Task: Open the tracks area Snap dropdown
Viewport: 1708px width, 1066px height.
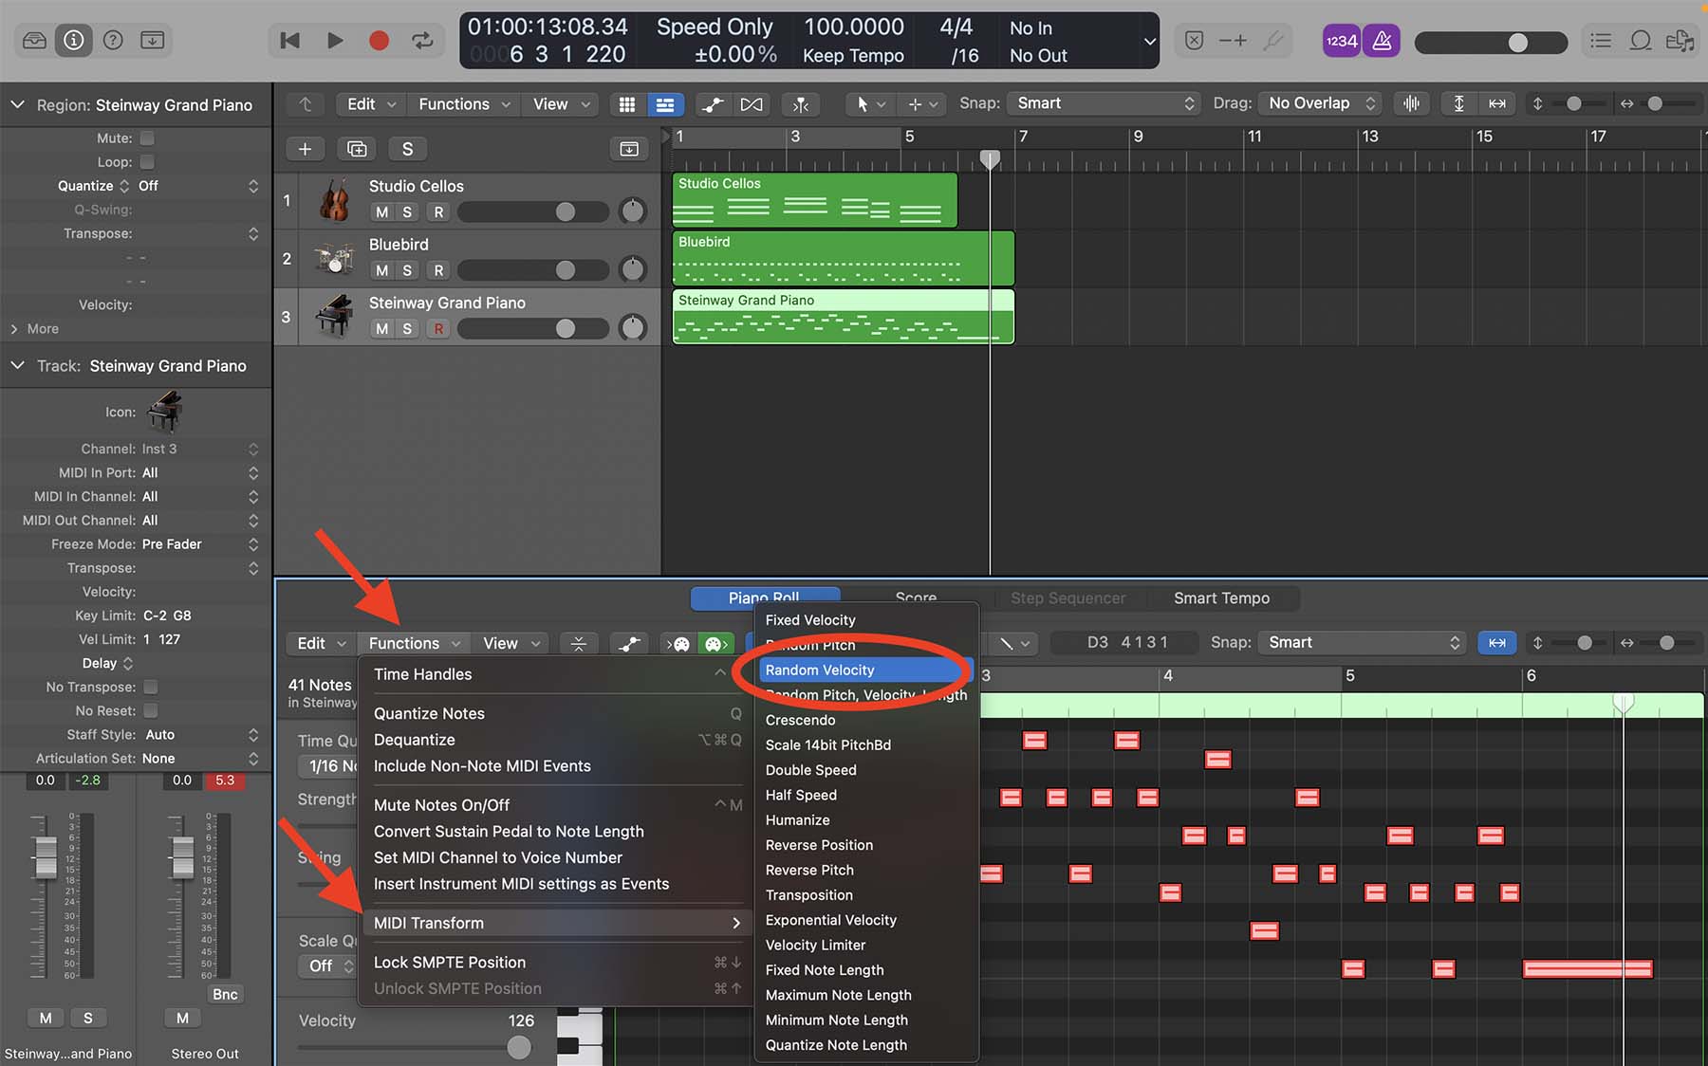Action: pos(1105,103)
